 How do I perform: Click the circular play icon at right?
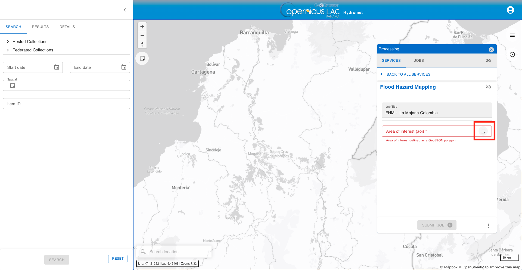[512, 54]
